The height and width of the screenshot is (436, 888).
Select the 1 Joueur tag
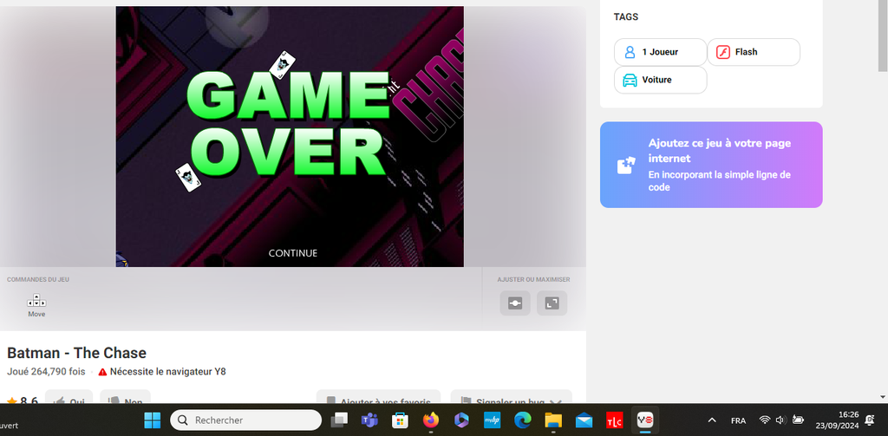(x=660, y=52)
